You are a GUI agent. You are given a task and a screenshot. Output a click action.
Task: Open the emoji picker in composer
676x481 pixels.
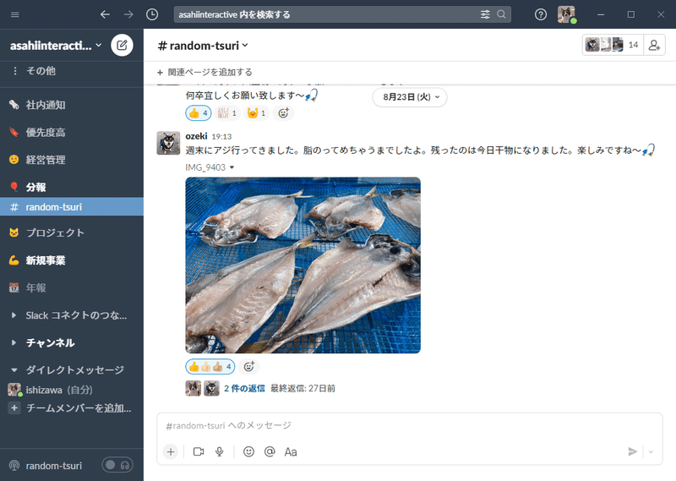[x=248, y=451]
